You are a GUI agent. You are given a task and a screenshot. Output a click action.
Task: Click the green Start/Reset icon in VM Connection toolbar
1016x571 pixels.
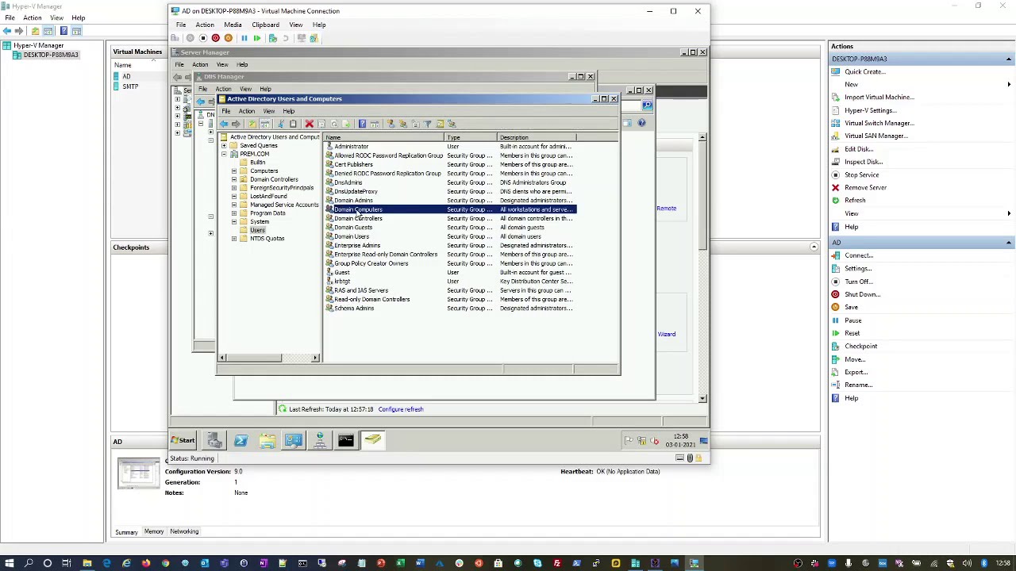[x=256, y=38]
